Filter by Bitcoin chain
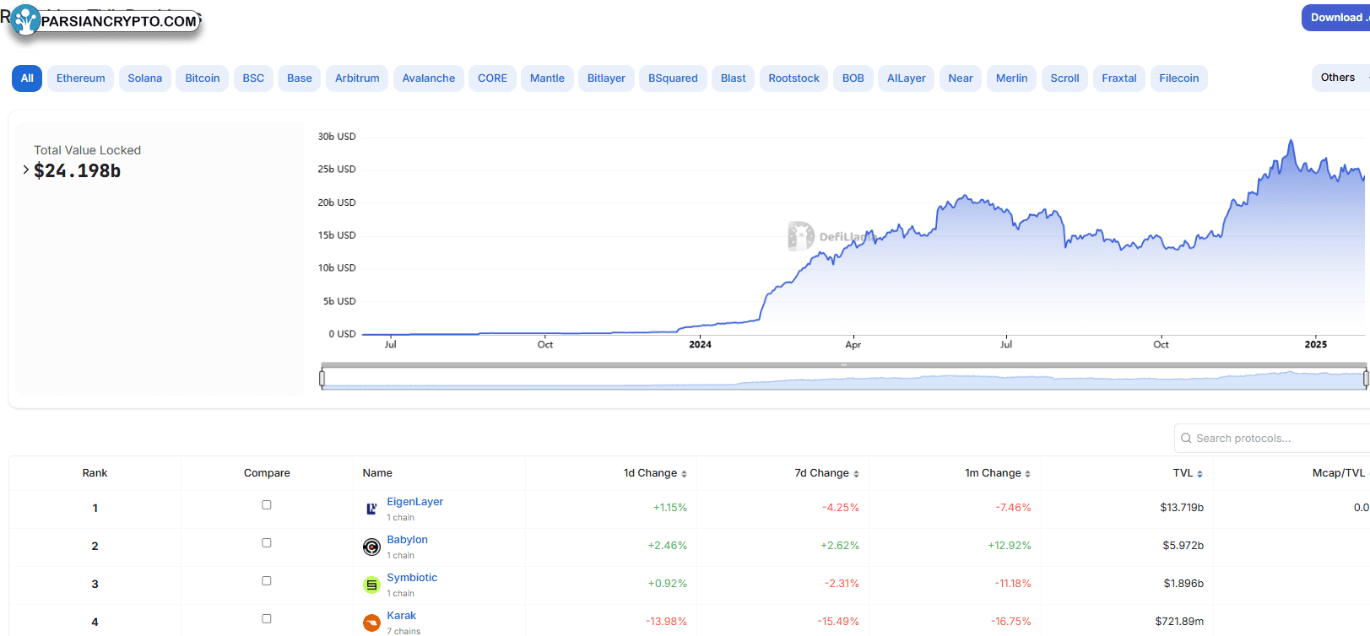The height and width of the screenshot is (636, 1370). 203,78
